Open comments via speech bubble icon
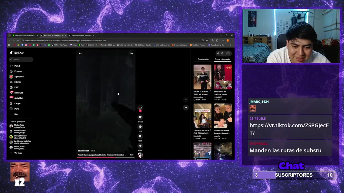 pos(140,127)
